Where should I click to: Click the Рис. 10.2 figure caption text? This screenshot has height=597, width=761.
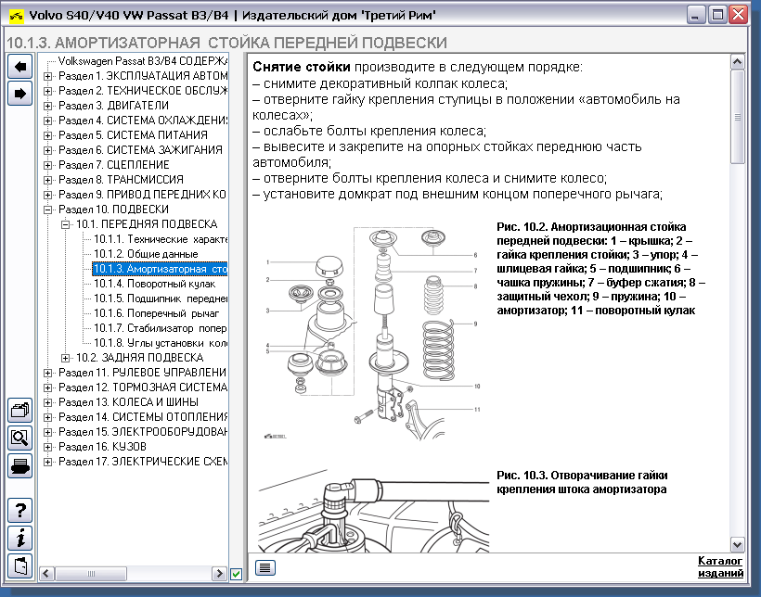pos(600,269)
